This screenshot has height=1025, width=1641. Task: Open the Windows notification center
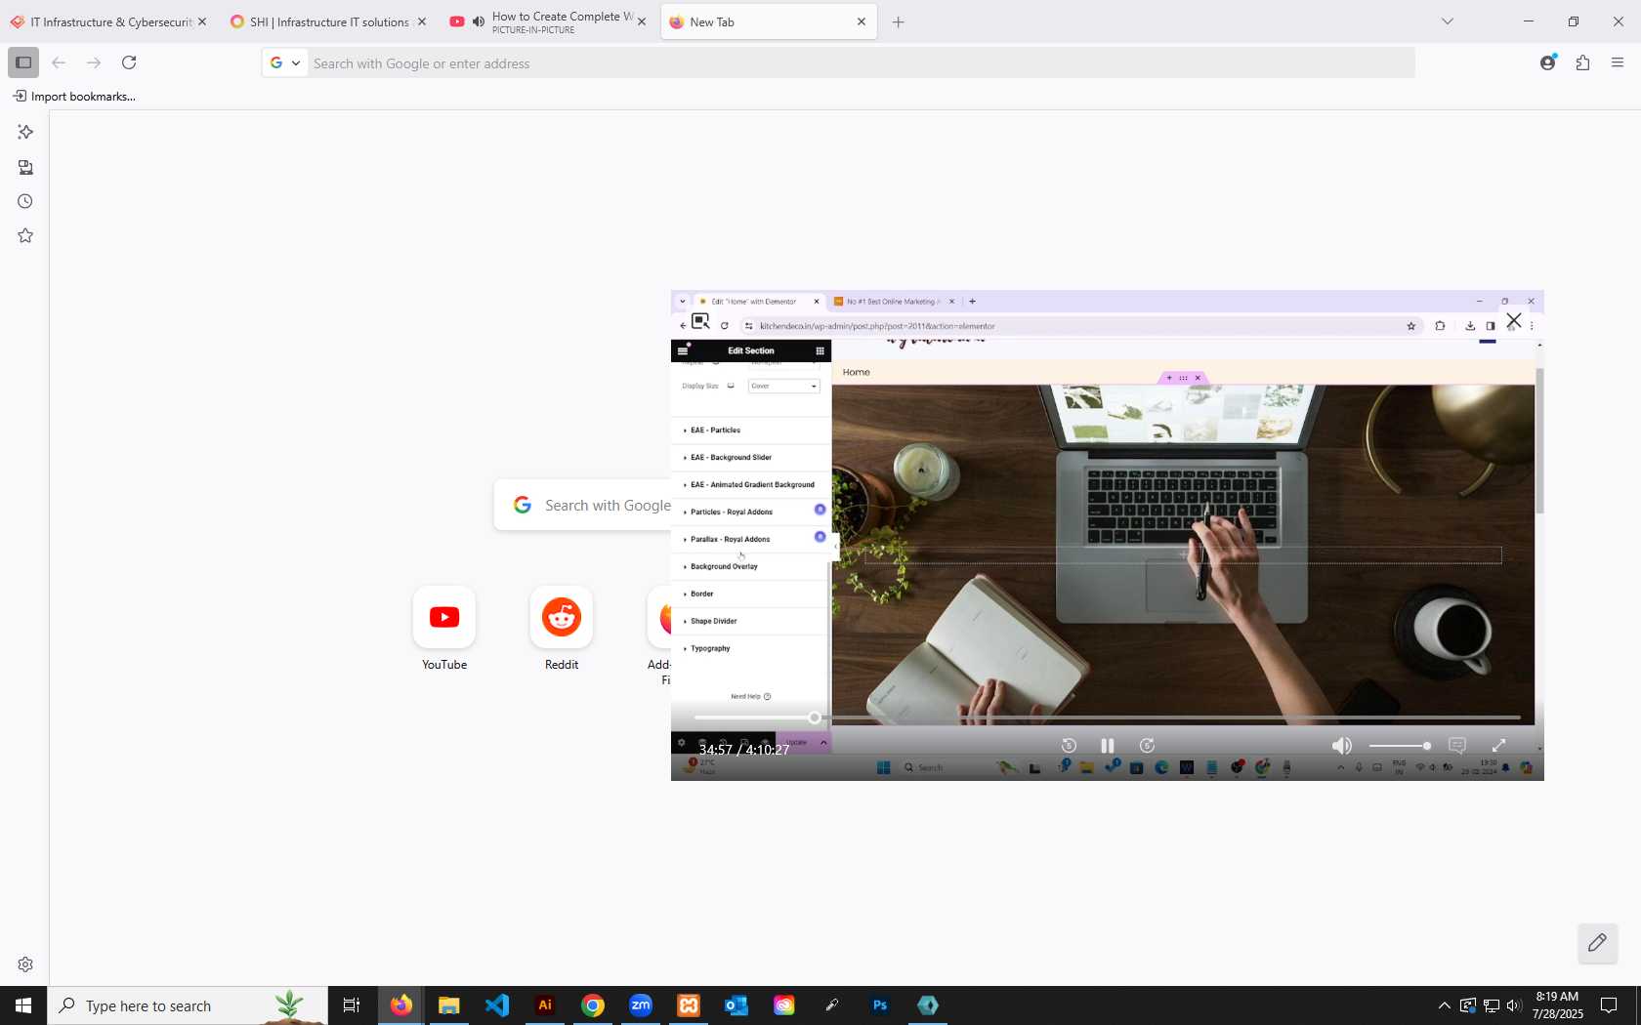pyautogui.click(x=1609, y=1005)
